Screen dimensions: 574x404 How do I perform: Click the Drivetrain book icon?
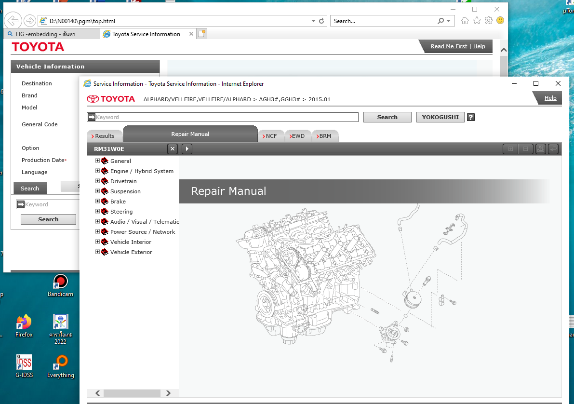(x=105, y=181)
